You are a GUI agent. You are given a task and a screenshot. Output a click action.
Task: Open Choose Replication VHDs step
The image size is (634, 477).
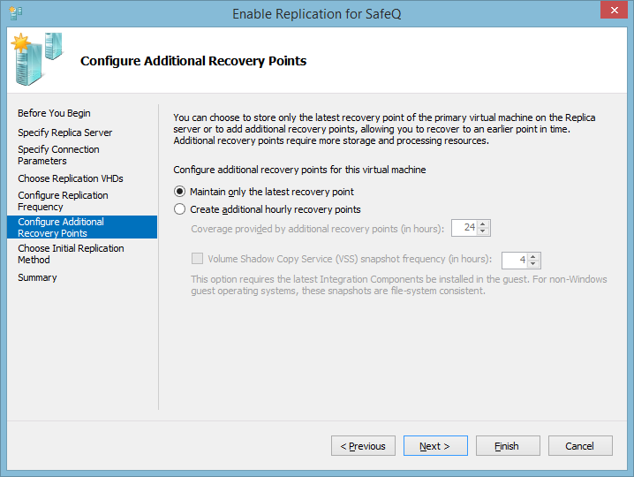click(71, 178)
